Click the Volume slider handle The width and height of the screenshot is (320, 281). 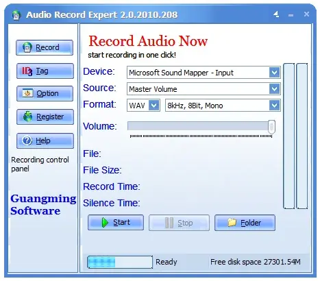271,127
